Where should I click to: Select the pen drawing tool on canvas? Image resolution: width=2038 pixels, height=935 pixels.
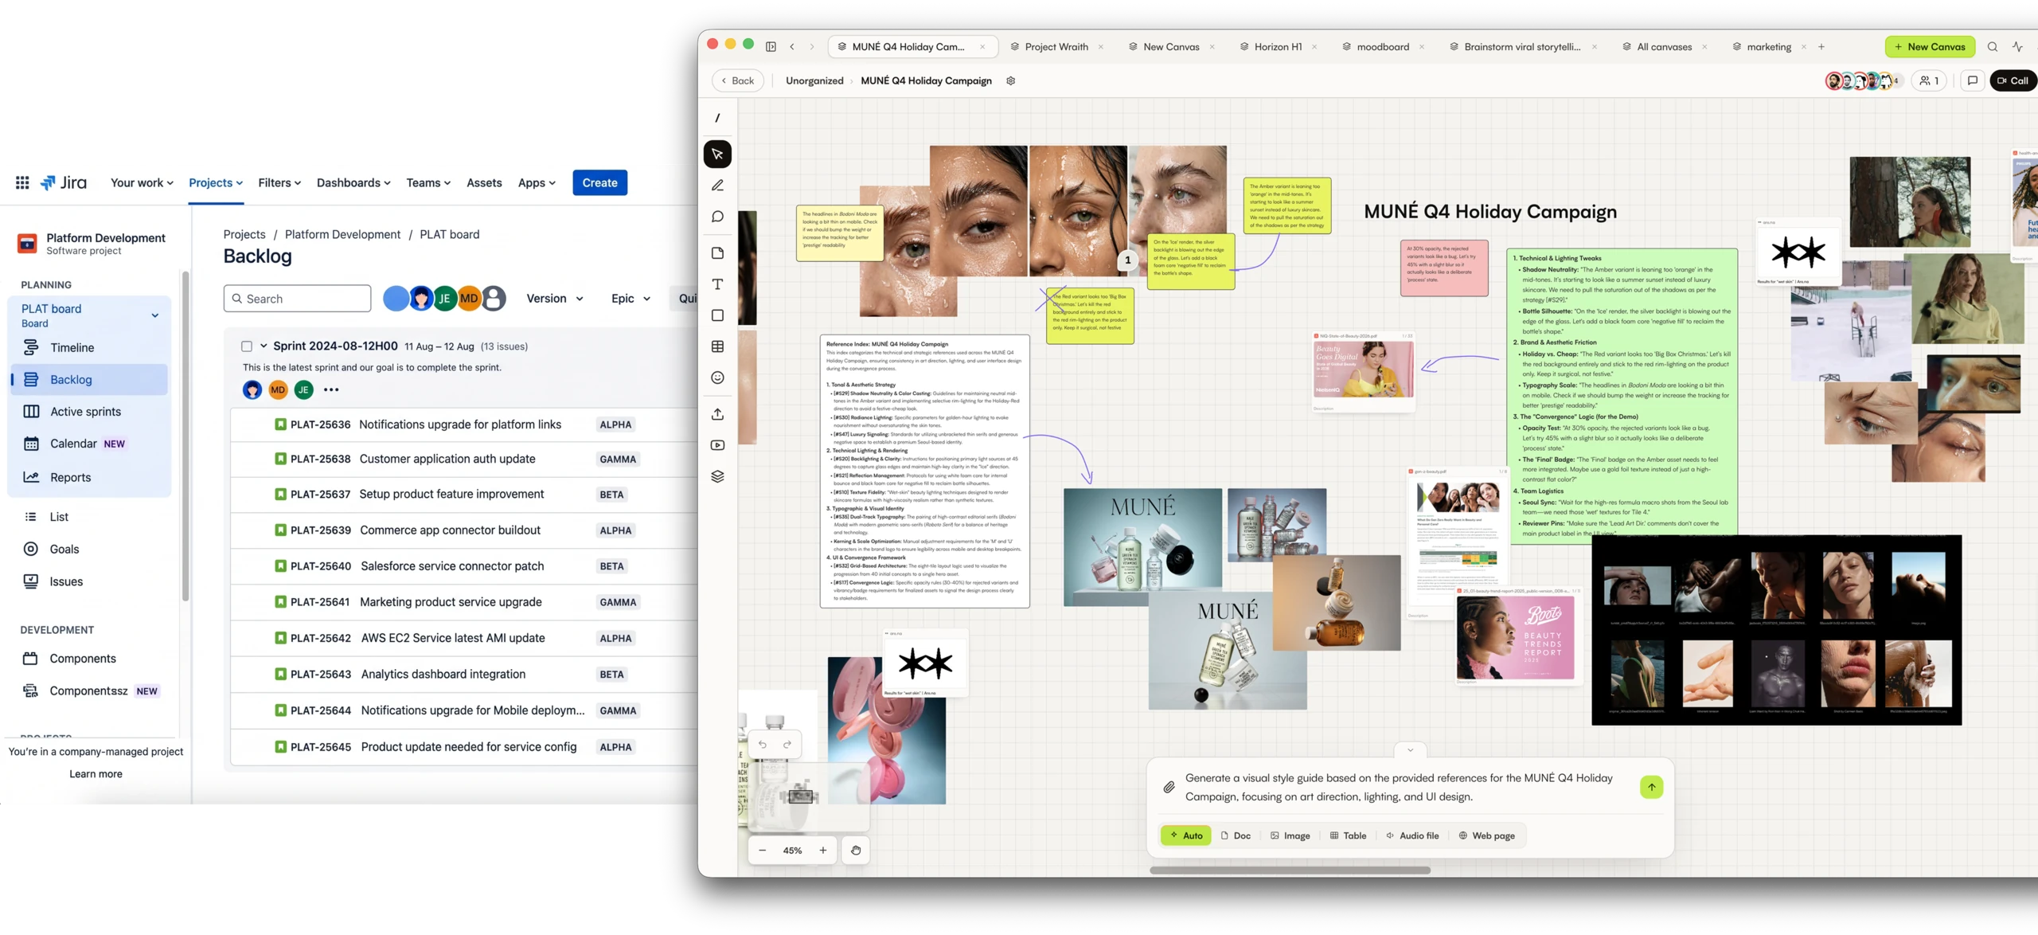(717, 186)
